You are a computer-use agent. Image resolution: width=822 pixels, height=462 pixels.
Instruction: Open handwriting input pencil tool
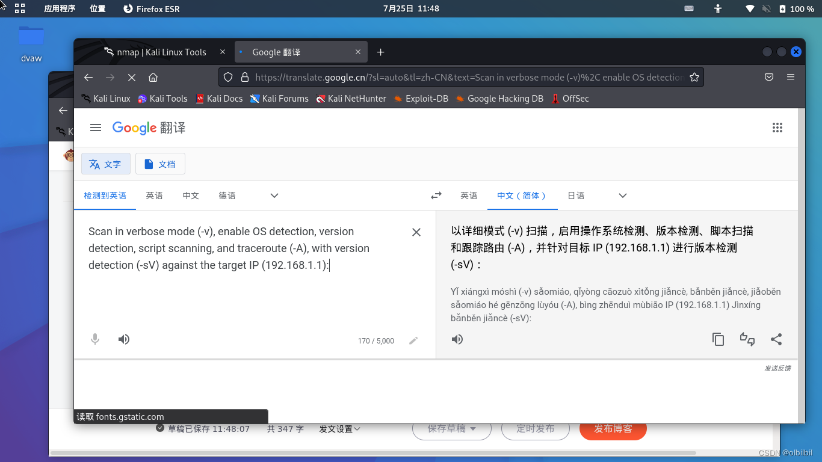coord(413,340)
